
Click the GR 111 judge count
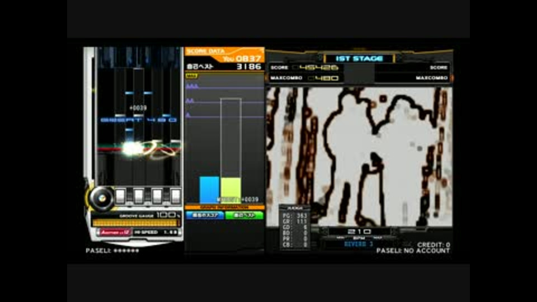[x=295, y=221]
